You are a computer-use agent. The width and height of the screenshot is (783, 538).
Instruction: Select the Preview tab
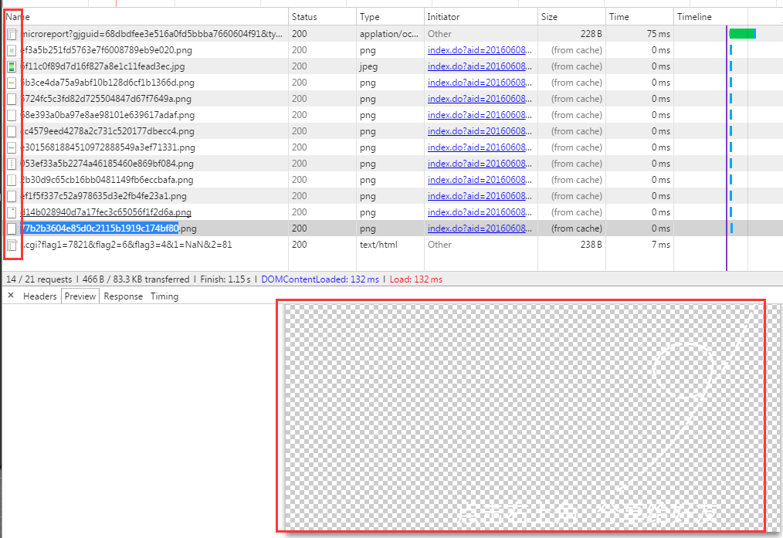coord(80,296)
